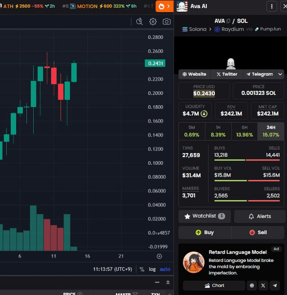Screen dimensions: 287x295
Task: Open the ad's Chart button
Action: [x=214, y=286]
